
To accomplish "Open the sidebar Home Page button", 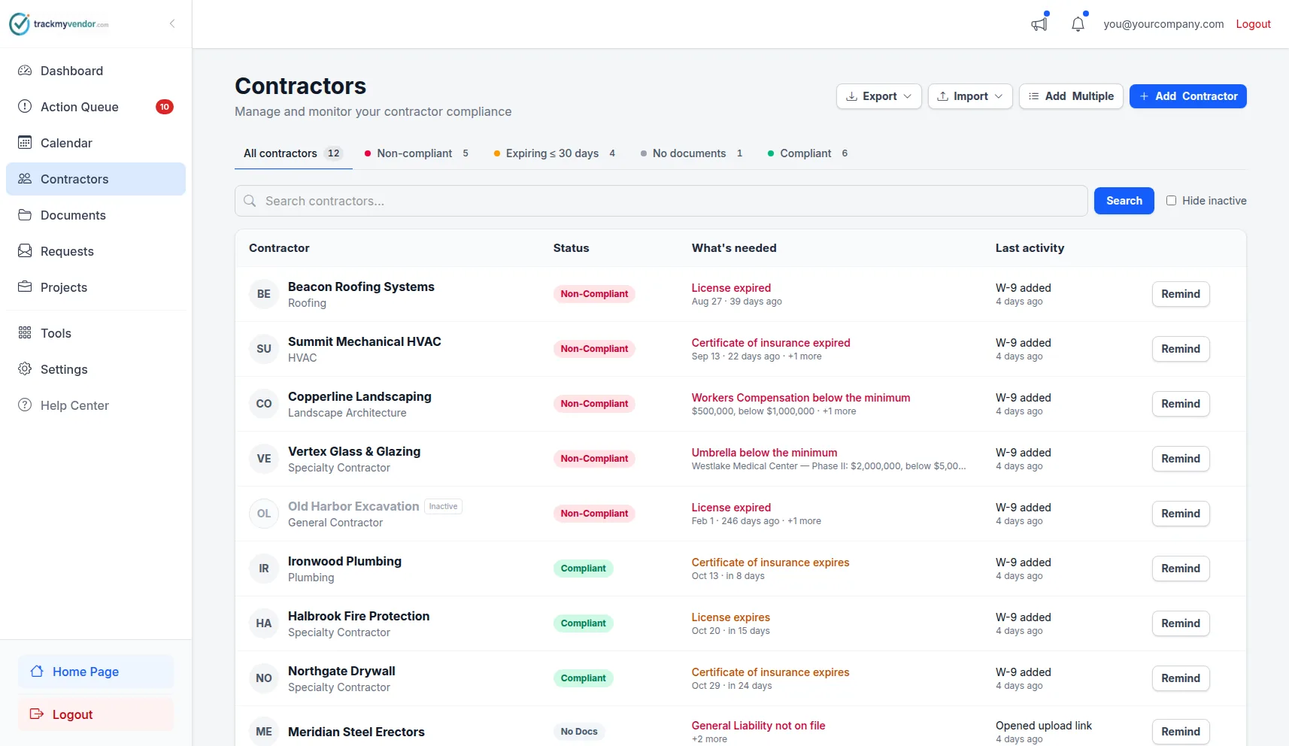I will click(96, 672).
